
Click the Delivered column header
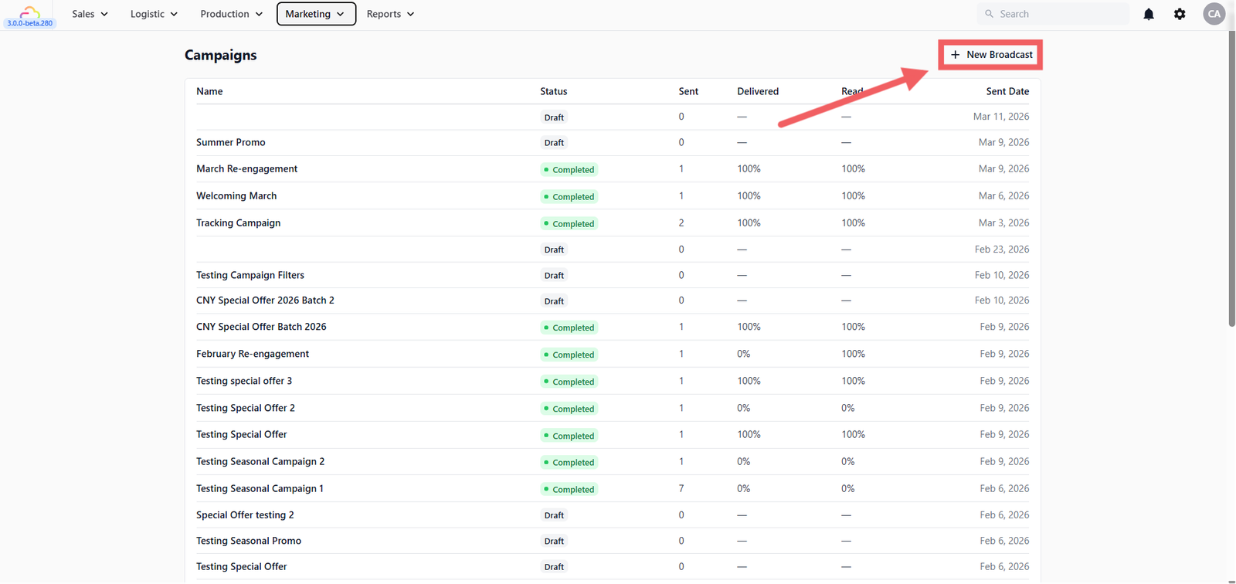pos(758,91)
